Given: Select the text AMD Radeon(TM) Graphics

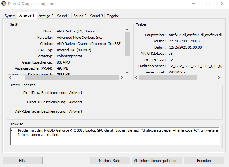Looking at the screenshot, I should tap(77, 31).
